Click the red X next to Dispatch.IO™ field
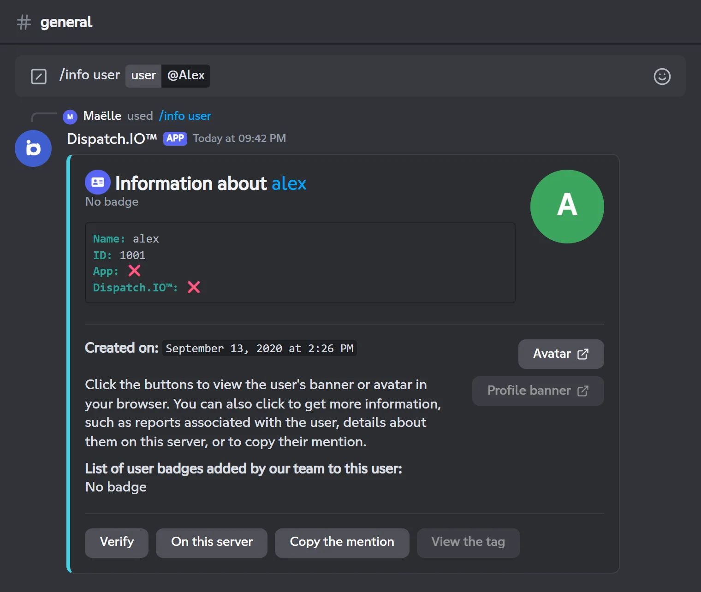The height and width of the screenshot is (592, 701). point(194,287)
